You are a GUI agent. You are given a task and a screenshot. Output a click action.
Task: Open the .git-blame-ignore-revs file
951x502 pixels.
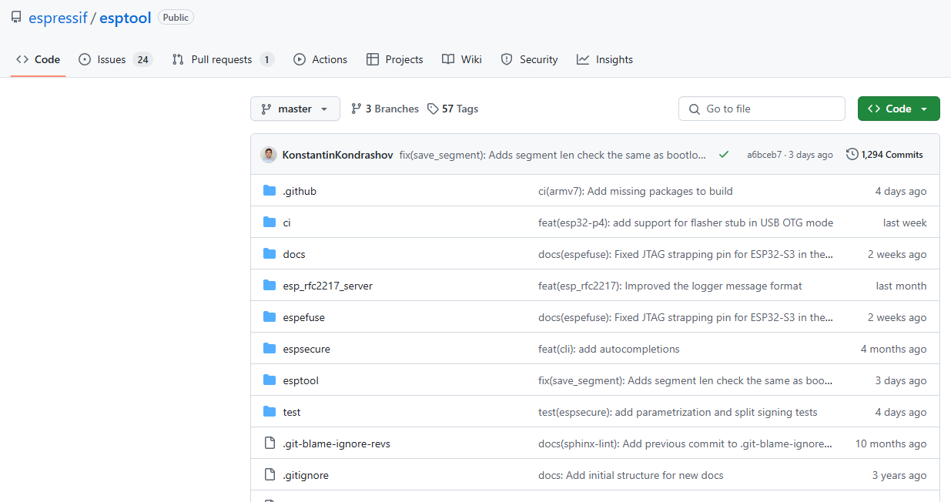337,443
